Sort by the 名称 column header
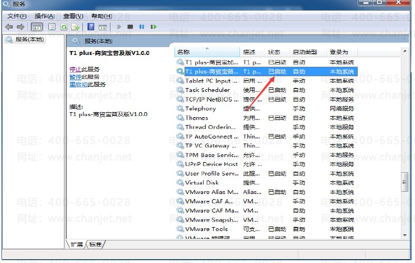Image resolution: width=415 pixels, height=263 pixels. 207,52
